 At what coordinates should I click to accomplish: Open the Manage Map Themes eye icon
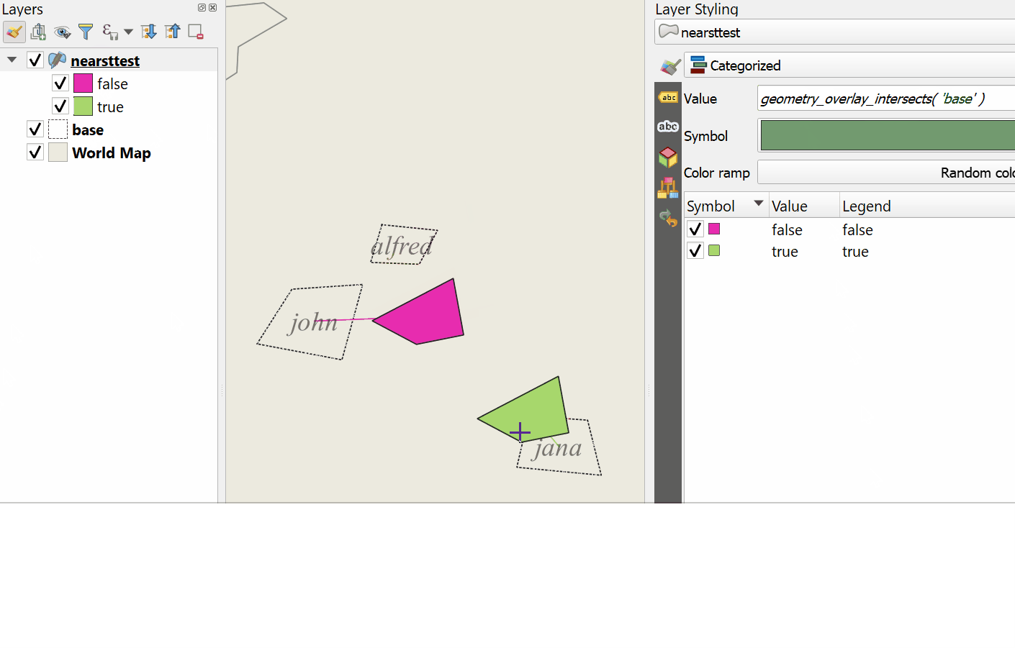tap(62, 32)
